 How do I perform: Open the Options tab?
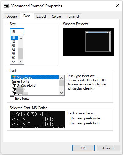coord(12,17)
